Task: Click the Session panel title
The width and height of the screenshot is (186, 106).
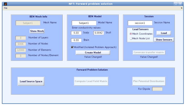Action: [x=149, y=16]
